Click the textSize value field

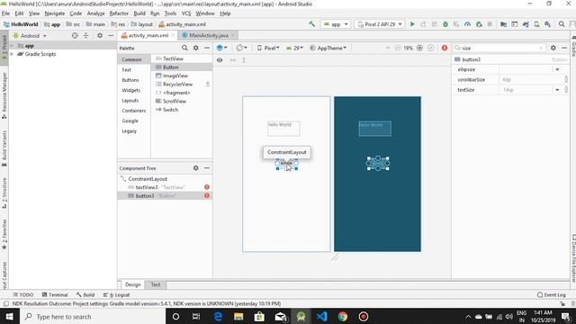526,90
